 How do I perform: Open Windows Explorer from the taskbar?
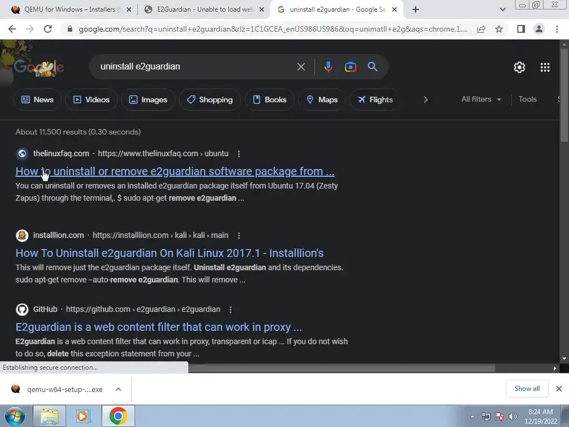(x=49, y=416)
